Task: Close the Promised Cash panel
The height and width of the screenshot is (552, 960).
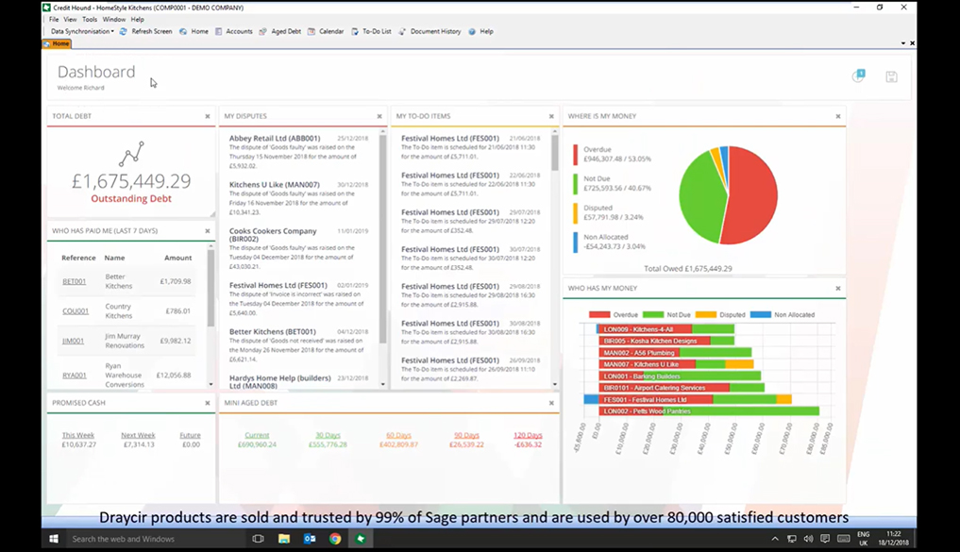Action: [x=208, y=403]
